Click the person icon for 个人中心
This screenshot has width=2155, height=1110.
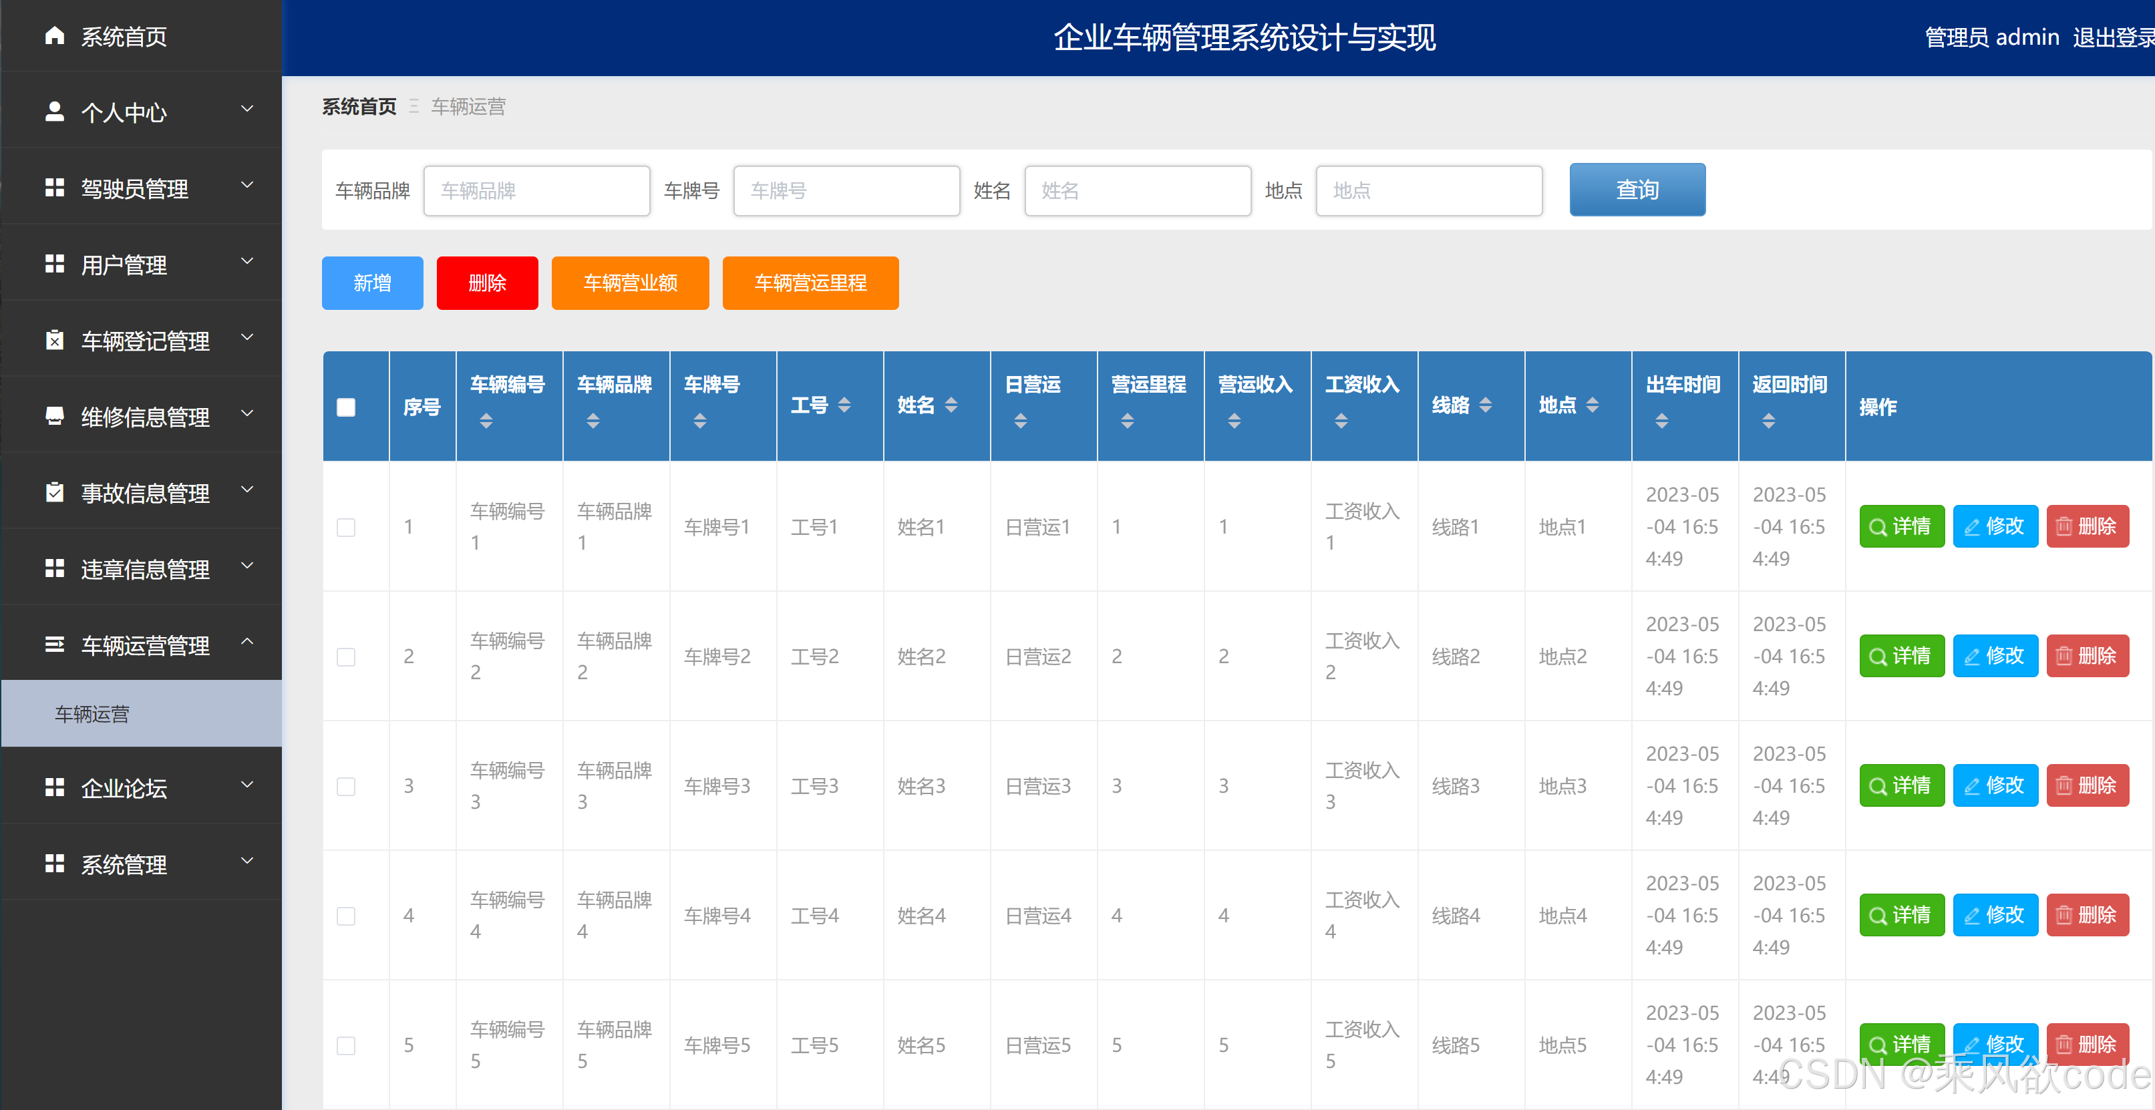[54, 112]
